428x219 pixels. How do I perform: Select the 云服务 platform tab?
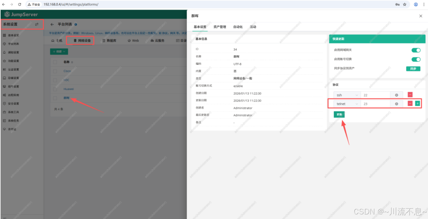(x=157, y=41)
